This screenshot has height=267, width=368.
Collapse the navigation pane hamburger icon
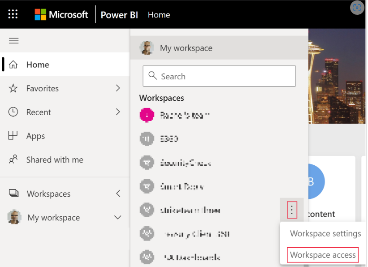pos(13,41)
